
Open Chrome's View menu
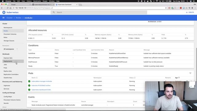pos(23,1)
